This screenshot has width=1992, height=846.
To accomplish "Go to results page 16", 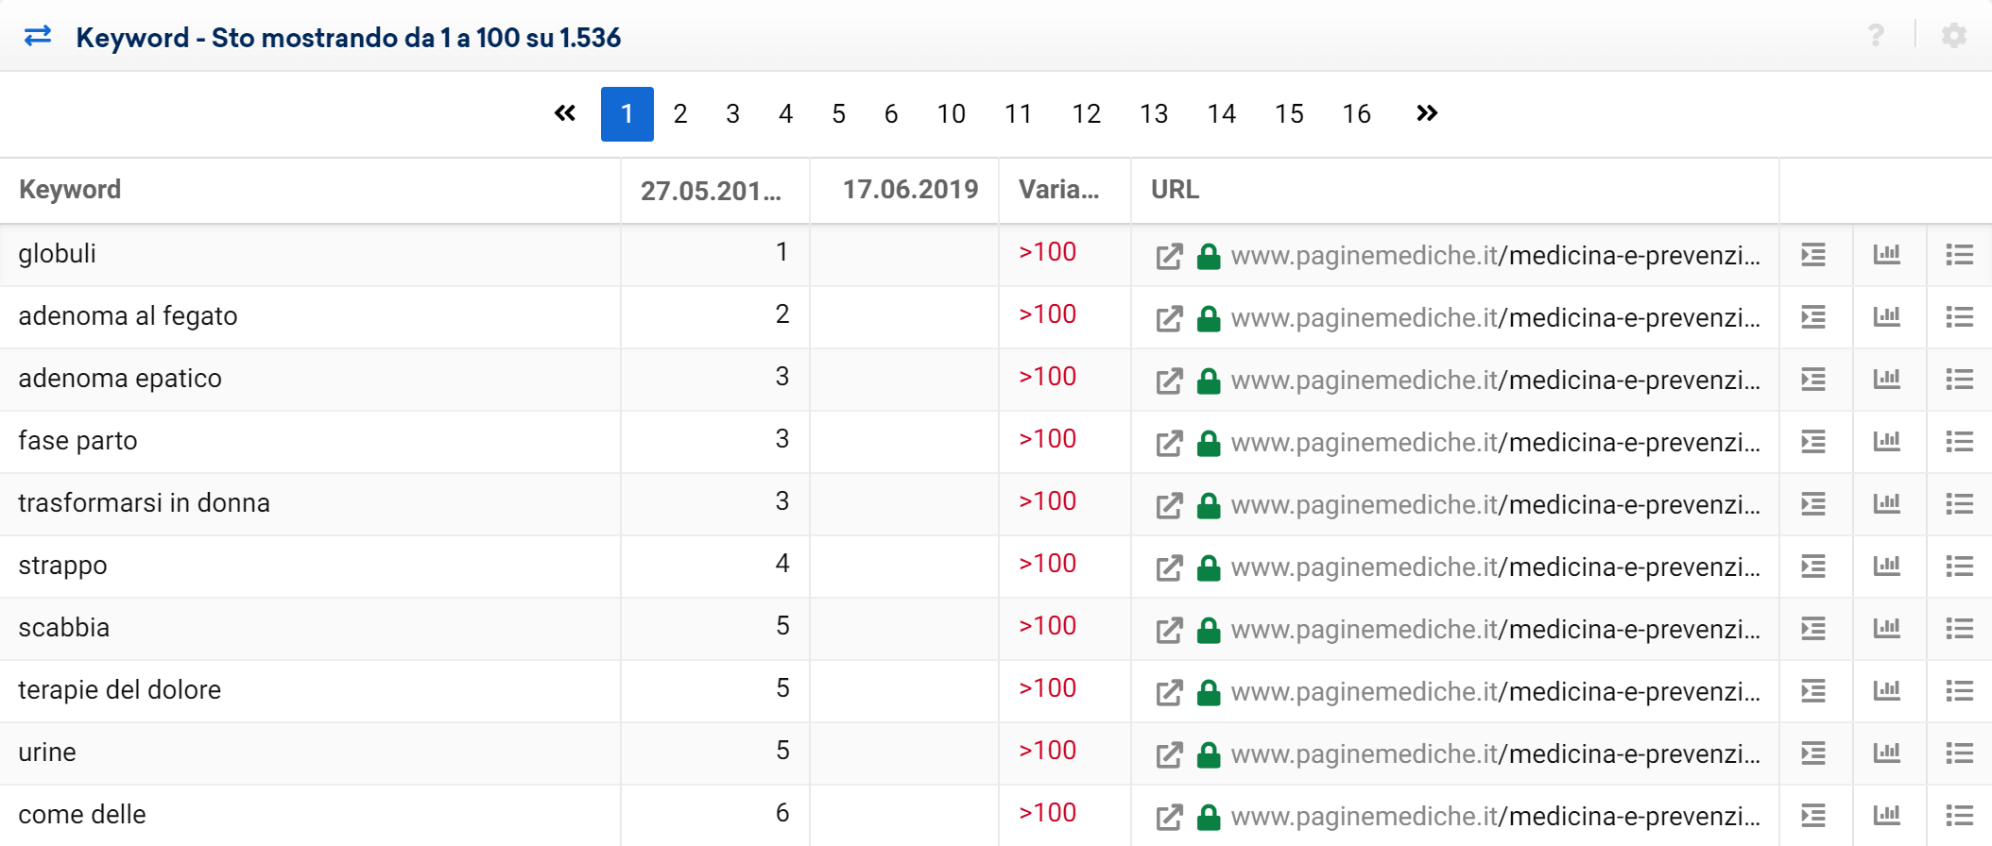I will tap(1356, 114).
